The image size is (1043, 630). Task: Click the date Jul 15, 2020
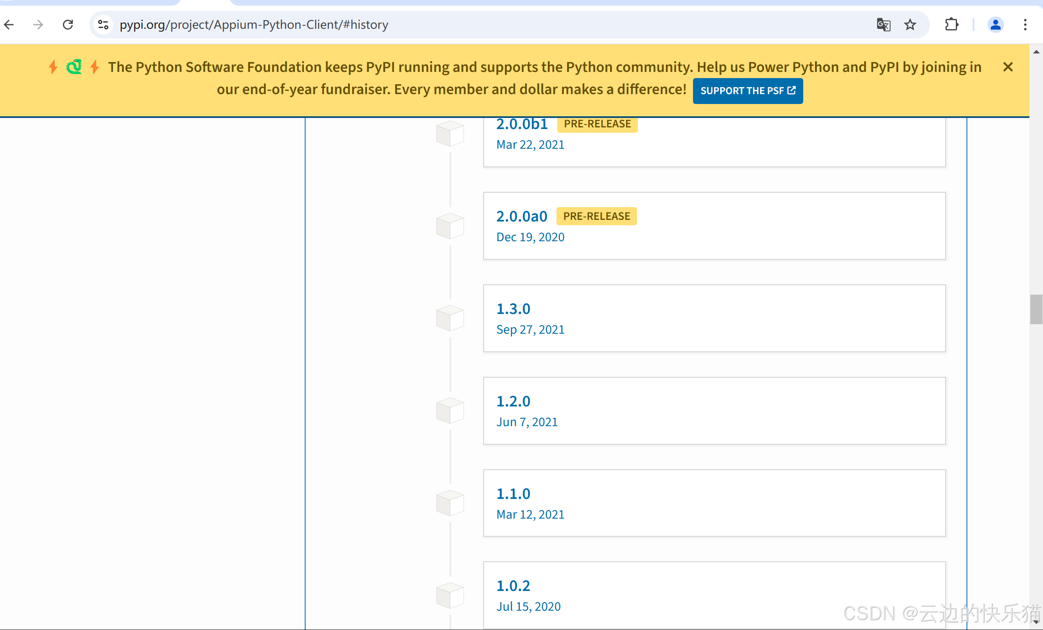click(528, 606)
